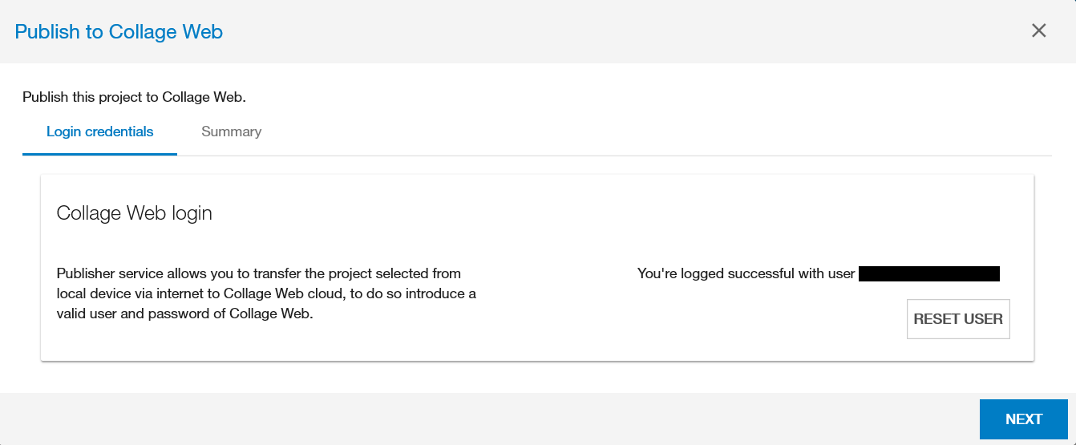Click the tab strip divider right of Summary
This screenshot has height=445, width=1076.
pyautogui.click(x=641, y=156)
